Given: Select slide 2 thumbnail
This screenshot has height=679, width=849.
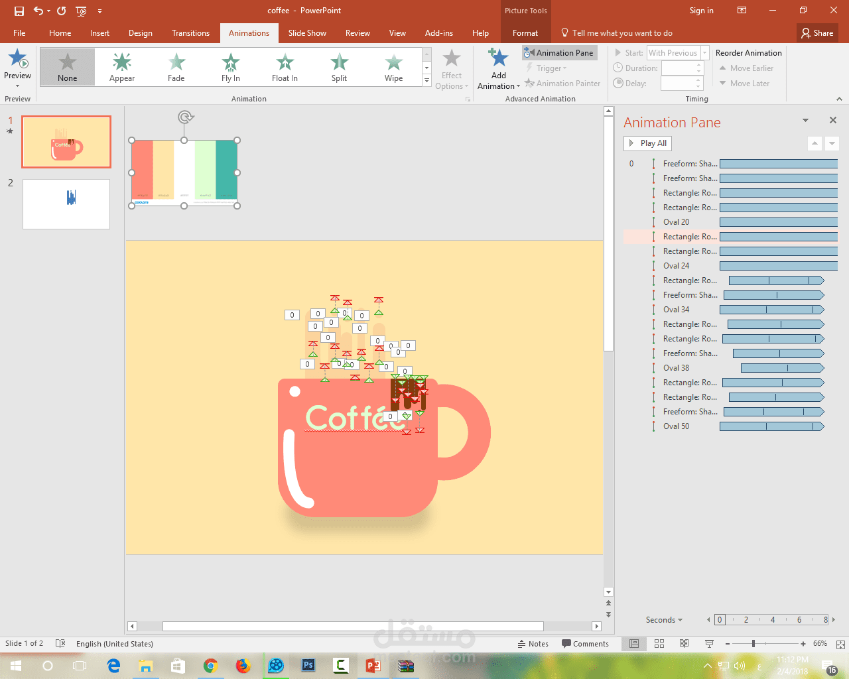Looking at the screenshot, I should [x=66, y=204].
